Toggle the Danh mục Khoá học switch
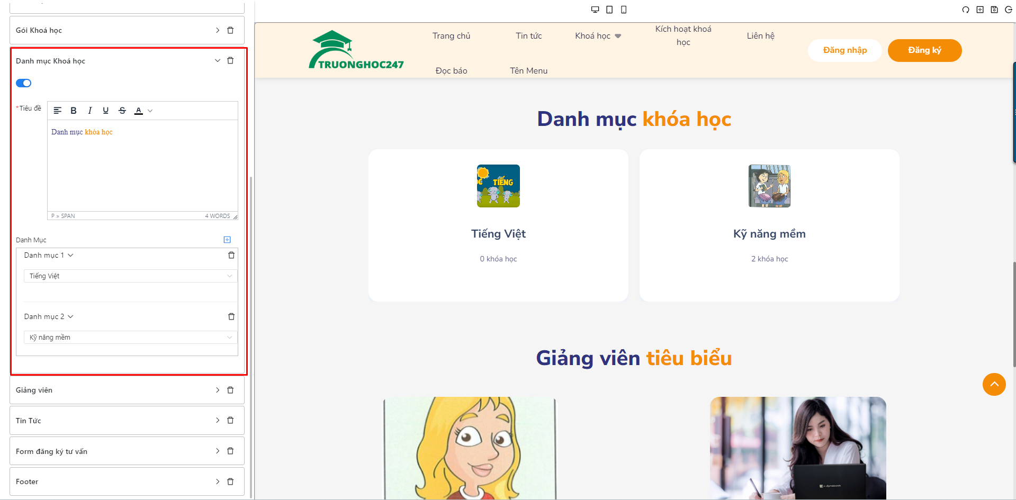The image size is (1016, 500). (x=24, y=83)
